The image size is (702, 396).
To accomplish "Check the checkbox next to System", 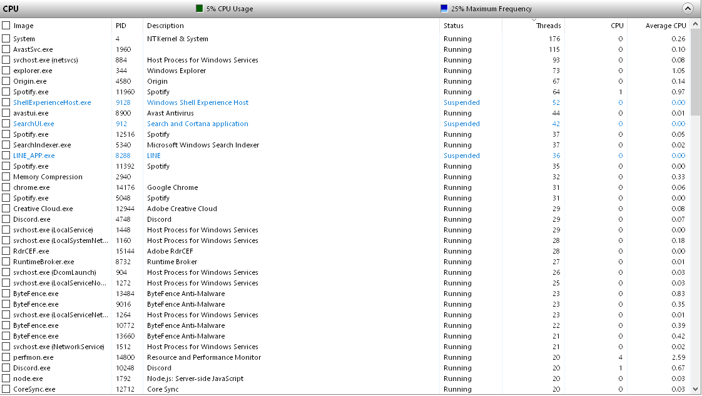I will pyautogui.click(x=6, y=38).
